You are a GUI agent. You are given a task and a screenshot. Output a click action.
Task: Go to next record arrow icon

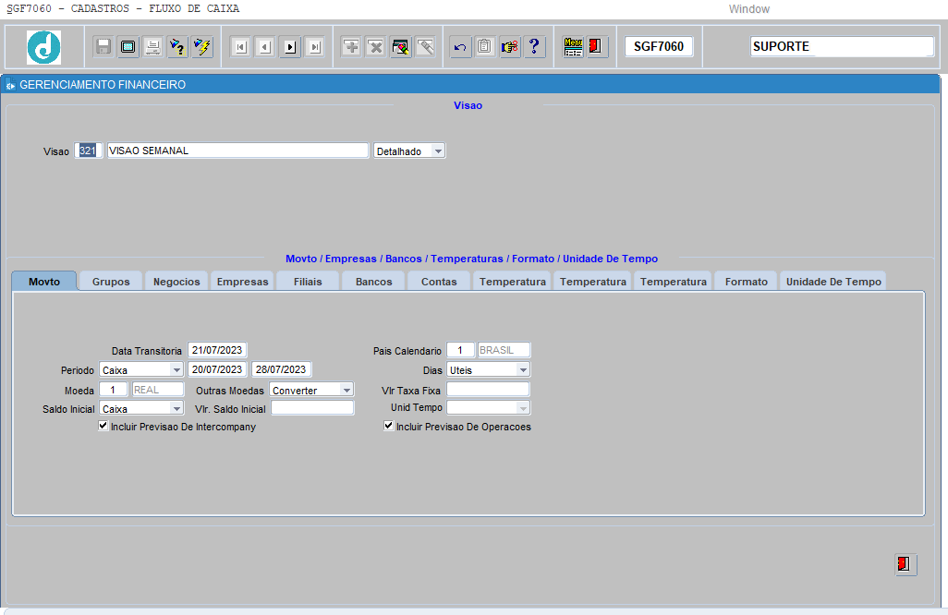click(x=290, y=46)
